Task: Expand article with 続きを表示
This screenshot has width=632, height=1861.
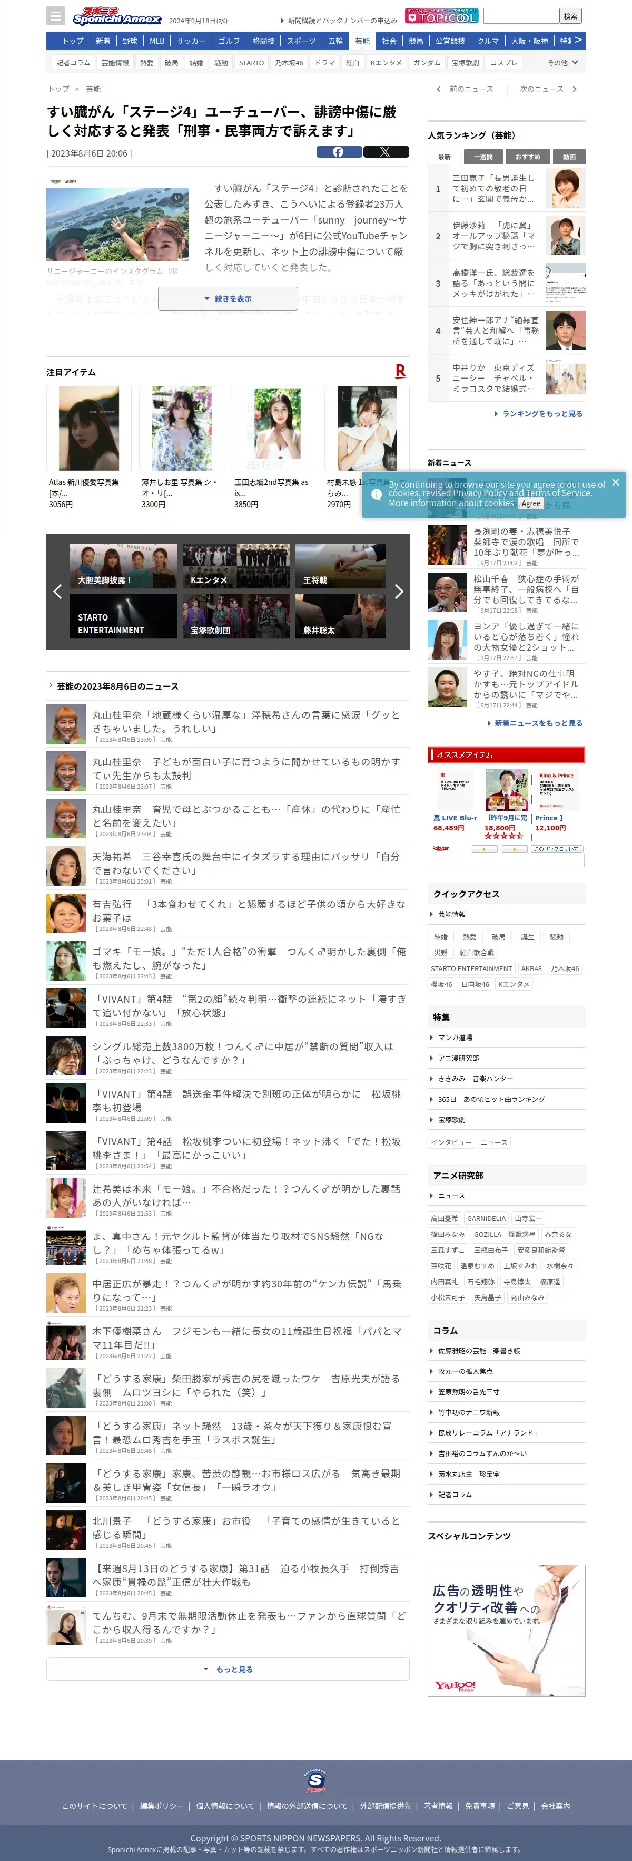Action: coord(228,298)
